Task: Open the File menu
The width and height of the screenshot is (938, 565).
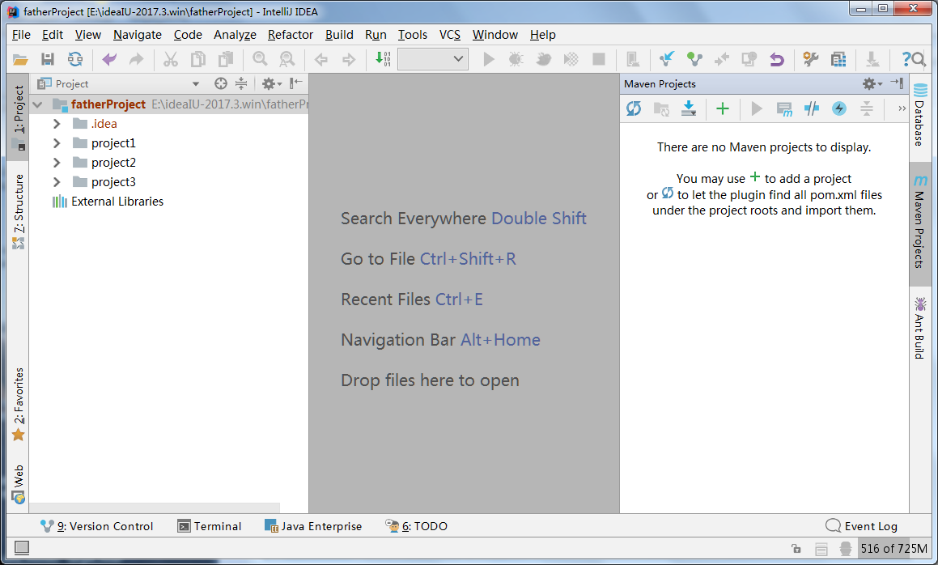Action: click(21, 35)
